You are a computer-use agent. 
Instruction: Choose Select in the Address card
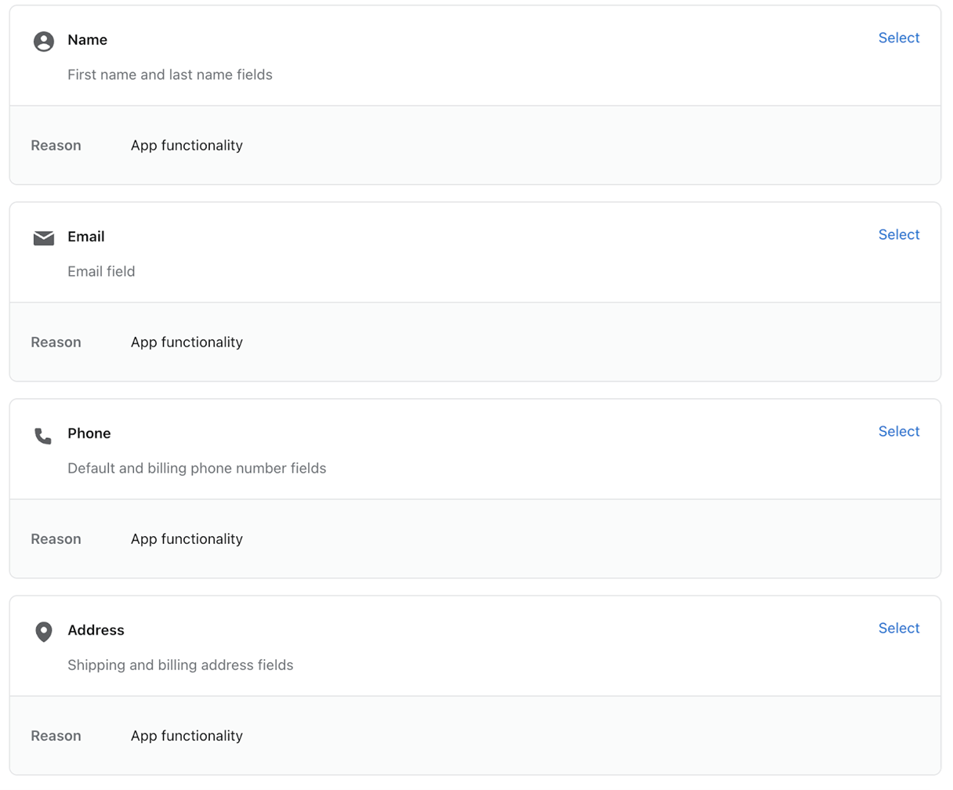point(898,629)
